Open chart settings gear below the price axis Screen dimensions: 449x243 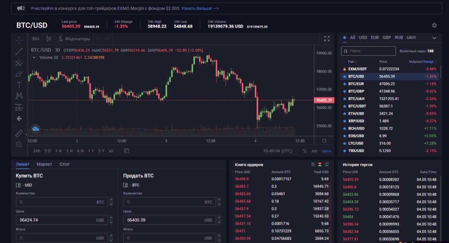[x=324, y=141]
